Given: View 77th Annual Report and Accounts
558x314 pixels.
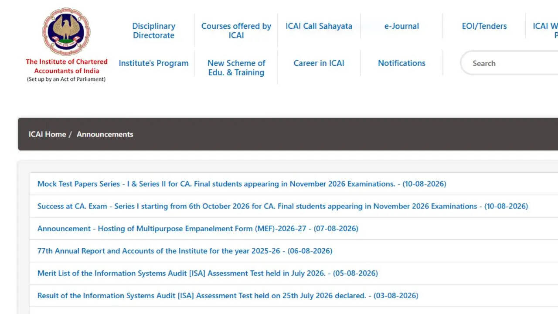Looking at the screenshot, I should [185, 251].
